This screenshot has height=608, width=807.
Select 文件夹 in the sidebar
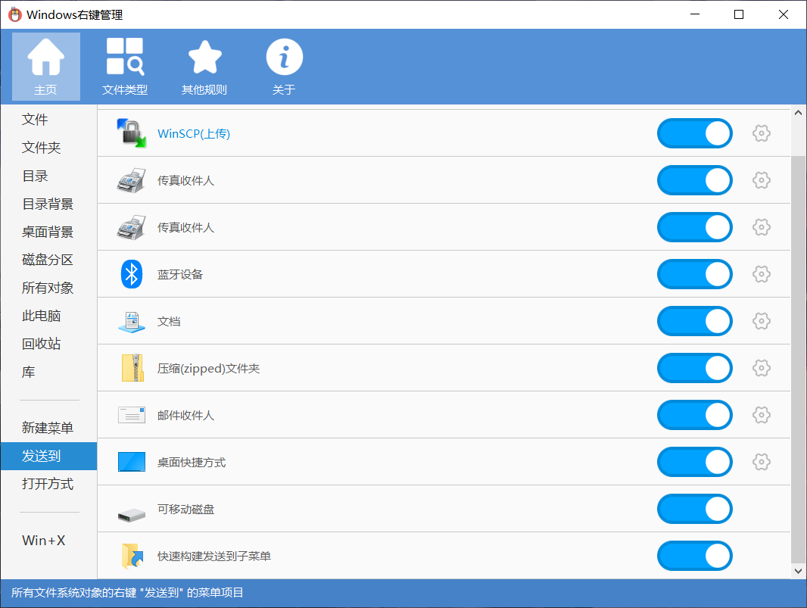tap(49, 148)
